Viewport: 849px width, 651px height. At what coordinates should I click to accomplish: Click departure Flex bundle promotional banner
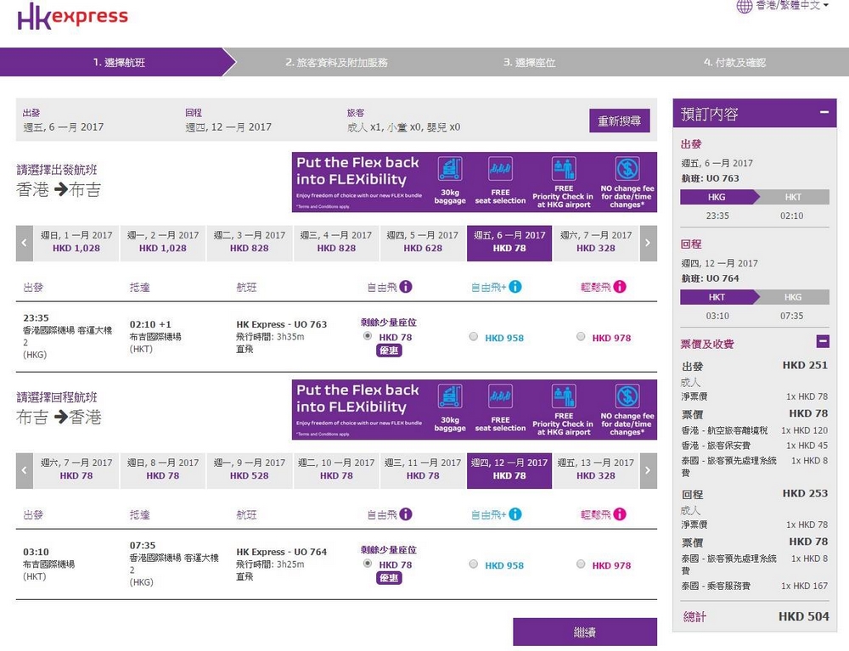[x=474, y=182]
